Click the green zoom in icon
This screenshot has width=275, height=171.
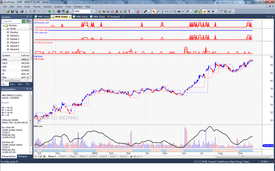196,12
